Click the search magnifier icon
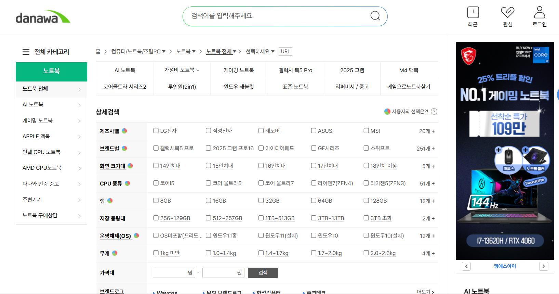Screen dimensions: 559x294 click(375, 16)
